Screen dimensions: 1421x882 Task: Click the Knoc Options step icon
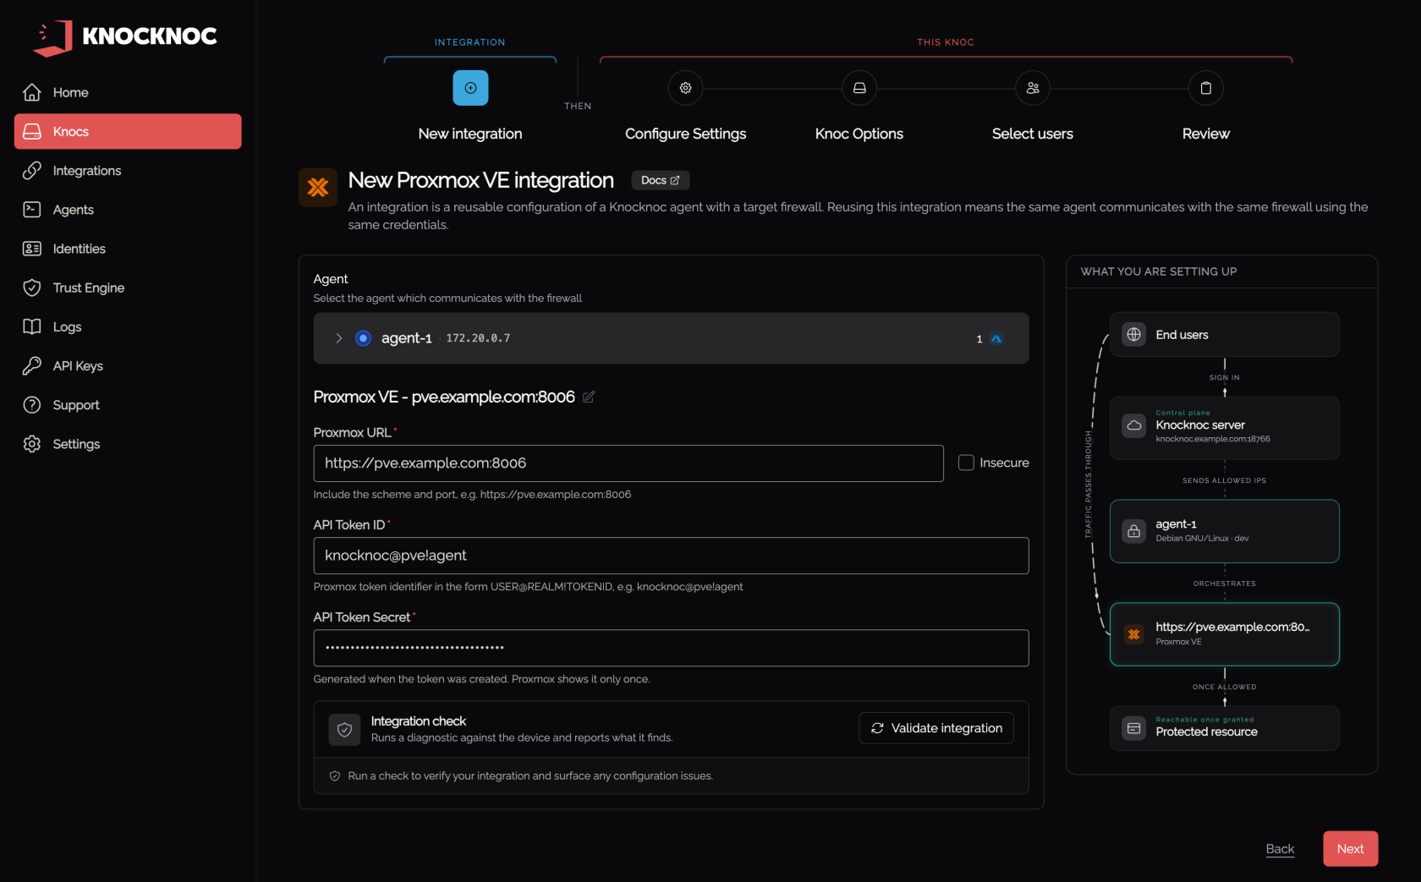click(x=859, y=88)
